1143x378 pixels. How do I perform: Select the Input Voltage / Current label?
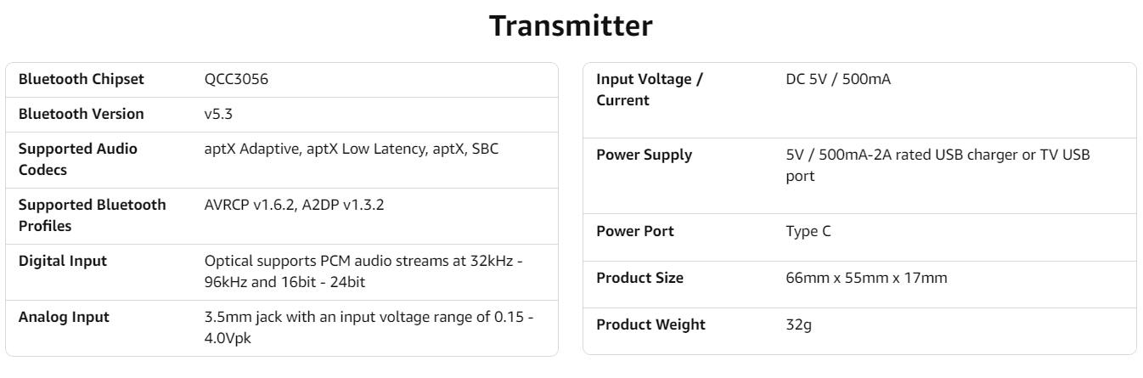pos(650,89)
